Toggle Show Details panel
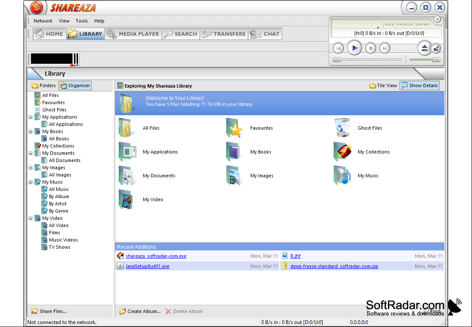Image resolution: width=472 pixels, height=327 pixels. click(419, 85)
